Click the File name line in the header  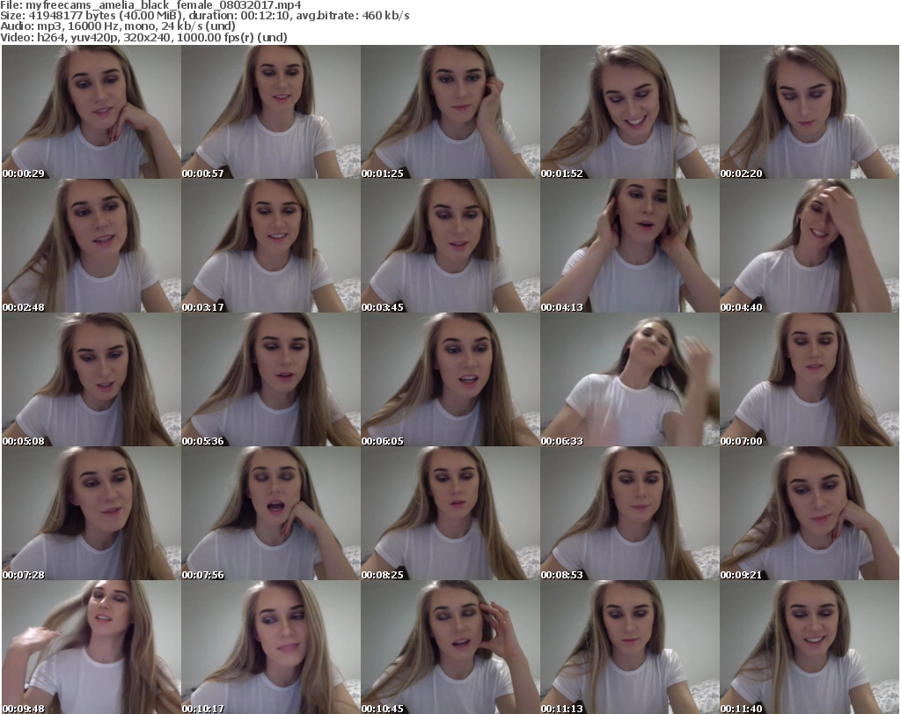tap(150, 5)
